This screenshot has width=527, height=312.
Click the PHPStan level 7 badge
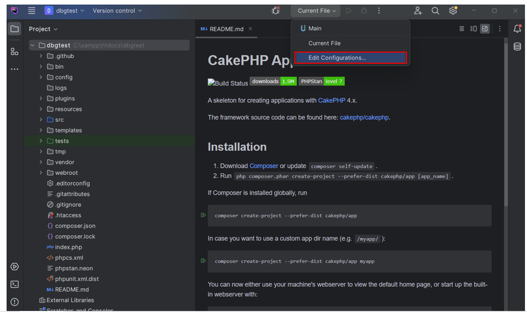pos(322,81)
